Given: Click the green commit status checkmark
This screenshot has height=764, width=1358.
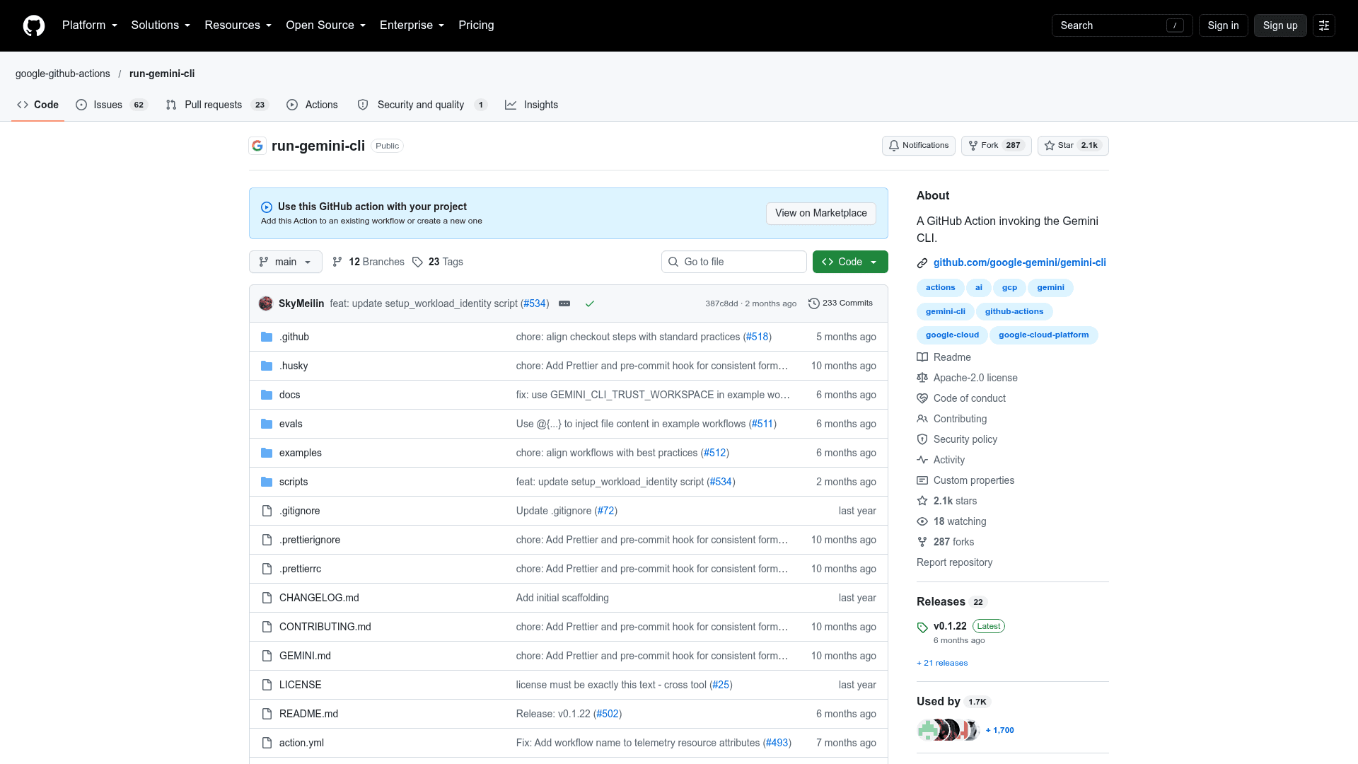Looking at the screenshot, I should coord(590,303).
